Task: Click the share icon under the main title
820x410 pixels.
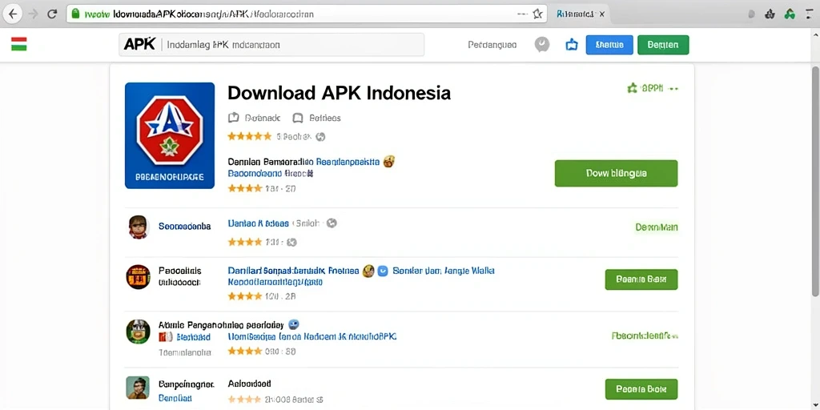Action: 234,118
